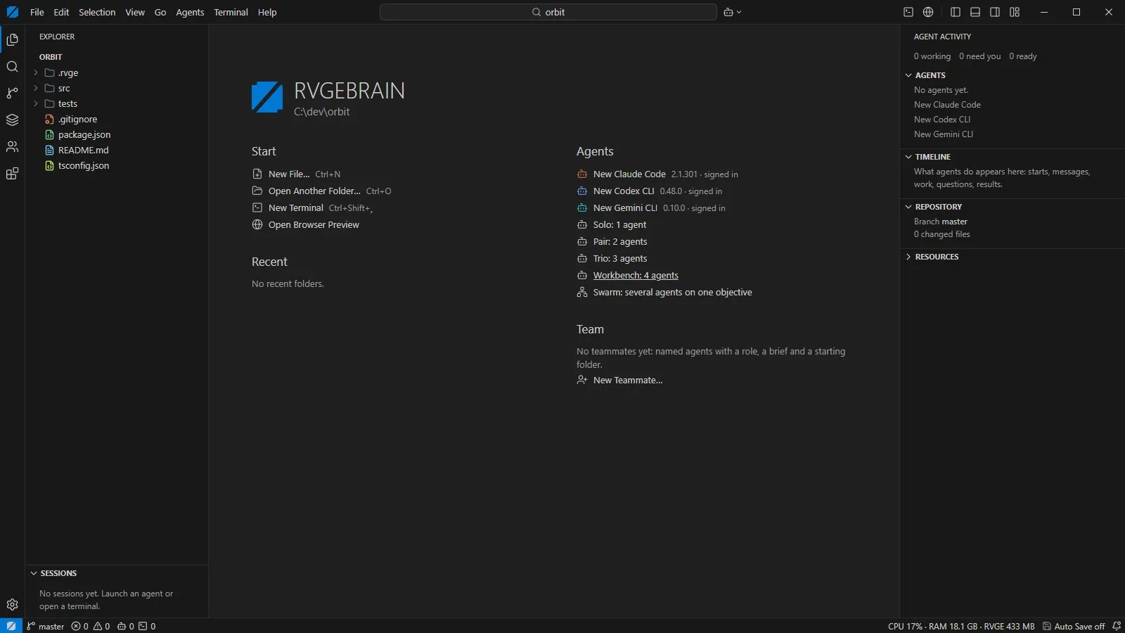Toggle the bottom panel layout icon
This screenshot has width=1125, height=633.
point(975,12)
